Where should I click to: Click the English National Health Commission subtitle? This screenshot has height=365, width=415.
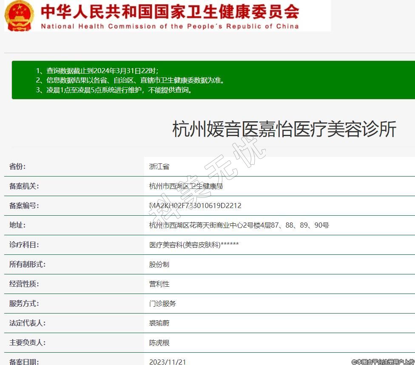pyautogui.click(x=170, y=26)
